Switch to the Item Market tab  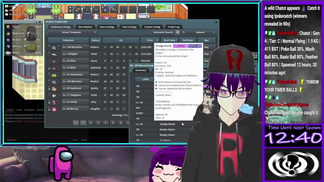pyautogui.click(x=85, y=27)
